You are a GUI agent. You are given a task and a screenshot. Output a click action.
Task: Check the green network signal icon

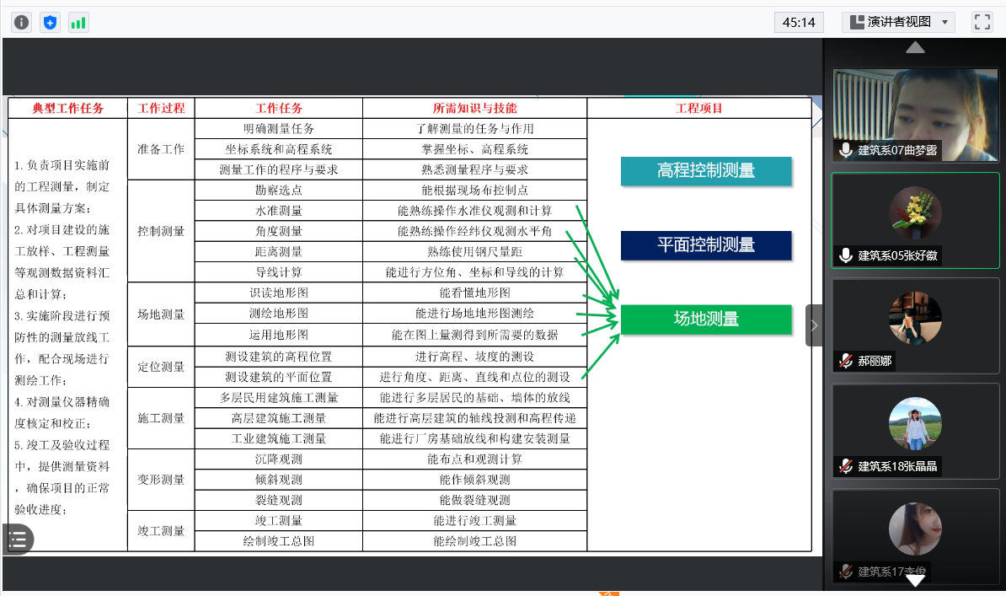78,23
